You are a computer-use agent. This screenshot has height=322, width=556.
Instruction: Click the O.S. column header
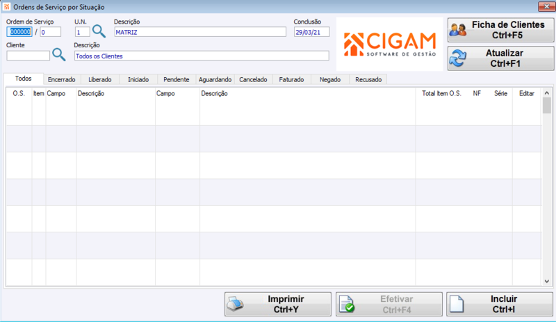(x=19, y=94)
